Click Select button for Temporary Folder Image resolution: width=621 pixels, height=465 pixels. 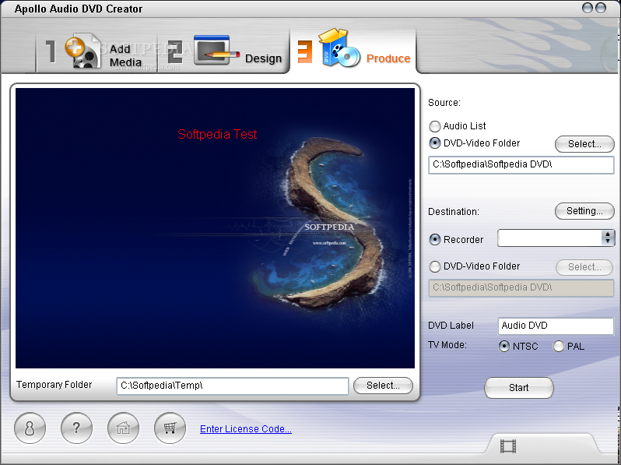(x=383, y=386)
